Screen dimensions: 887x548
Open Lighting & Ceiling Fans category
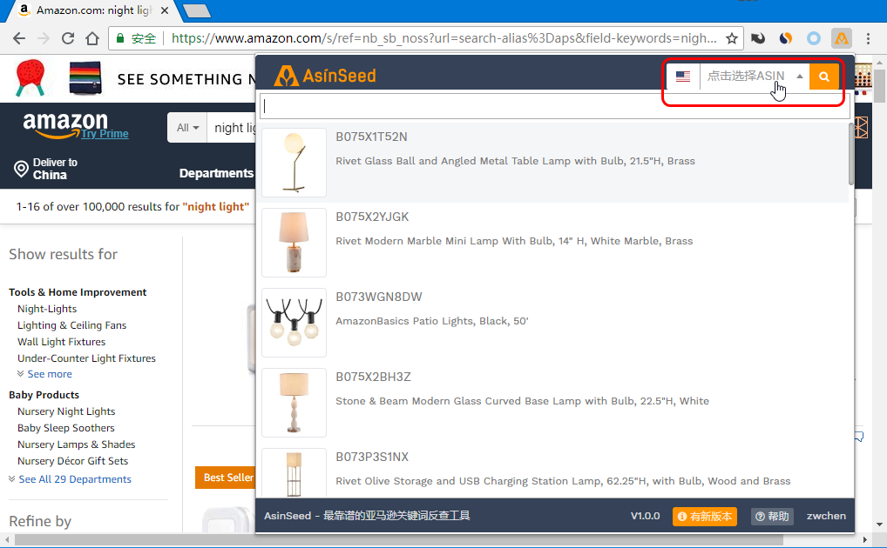71,325
